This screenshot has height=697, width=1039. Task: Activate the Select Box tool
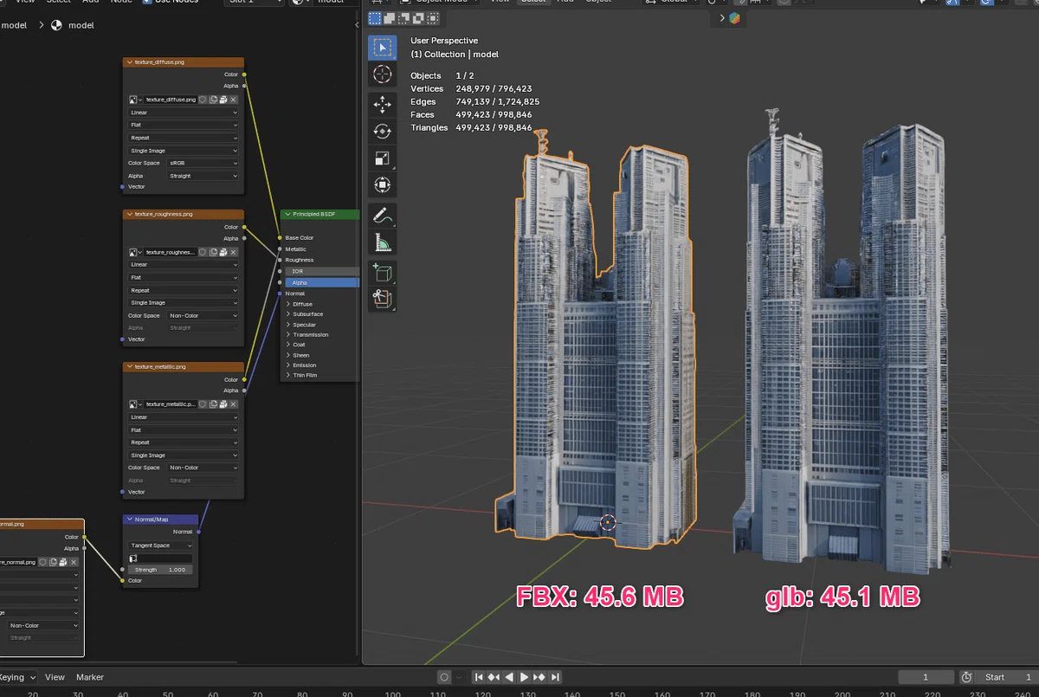click(382, 48)
